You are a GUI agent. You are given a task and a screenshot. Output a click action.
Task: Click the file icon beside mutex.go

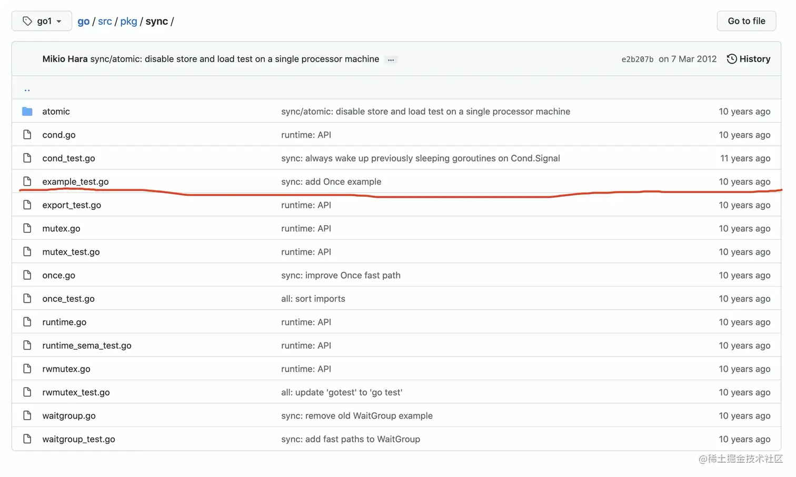(x=27, y=228)
